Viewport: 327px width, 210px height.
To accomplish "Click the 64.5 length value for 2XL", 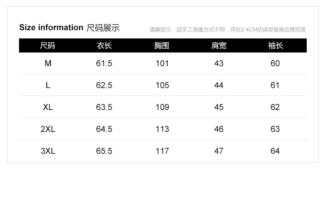I will 104,129.
